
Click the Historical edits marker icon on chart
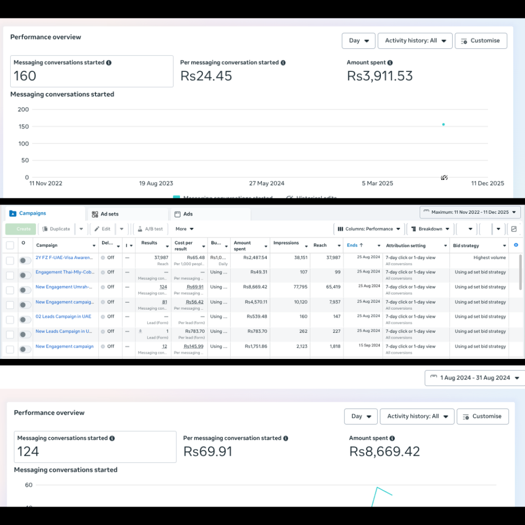pyautogui.click(x=445, y=178)
